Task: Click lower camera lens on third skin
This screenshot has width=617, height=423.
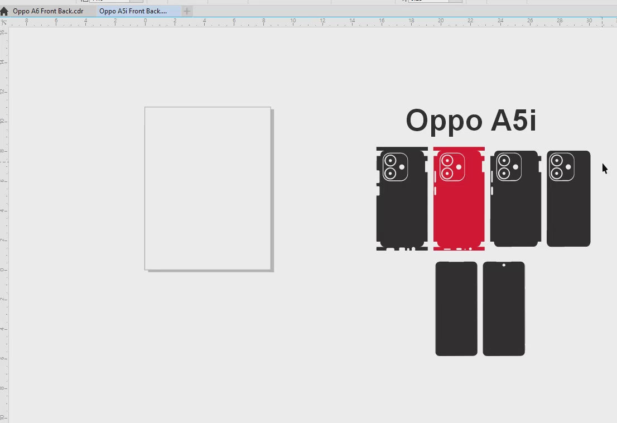Action: [503, 174]
